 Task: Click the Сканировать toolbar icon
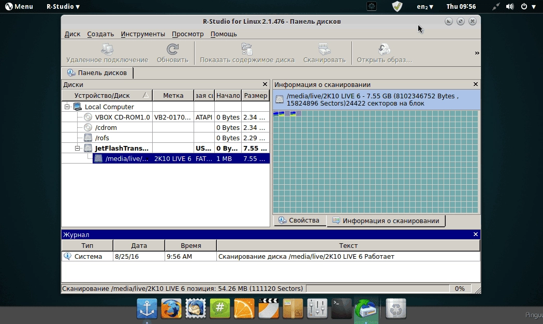tap(324, 49)
